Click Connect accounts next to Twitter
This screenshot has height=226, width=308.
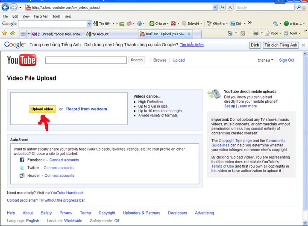59,168
